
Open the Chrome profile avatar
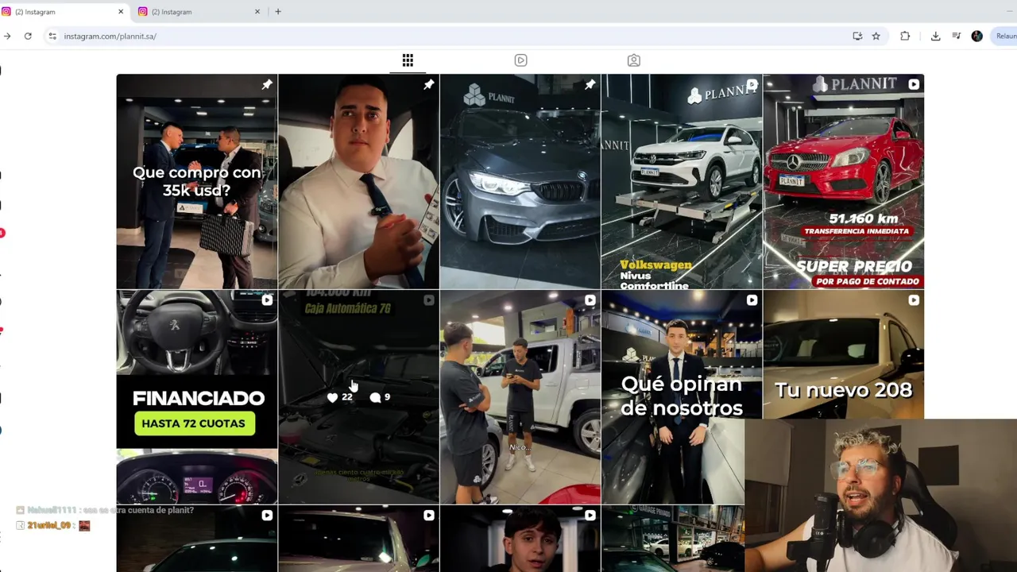coord(976,36)
